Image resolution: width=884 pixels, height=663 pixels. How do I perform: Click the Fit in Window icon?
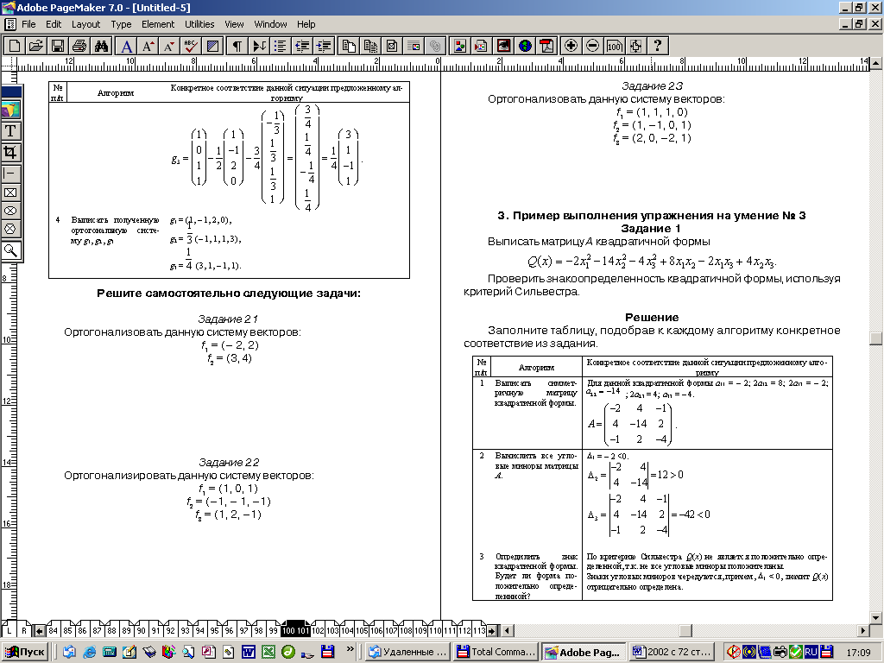[x=635, y=46]
